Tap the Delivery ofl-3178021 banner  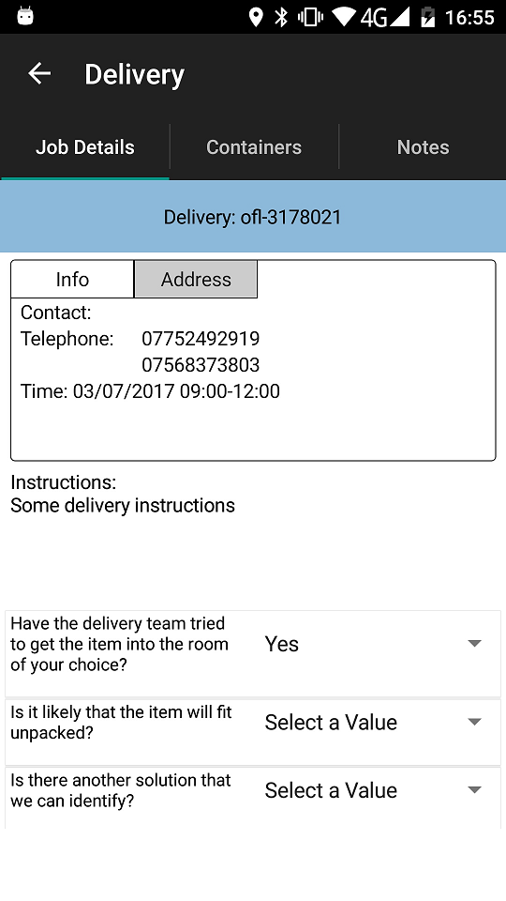(x=253, y=217)
